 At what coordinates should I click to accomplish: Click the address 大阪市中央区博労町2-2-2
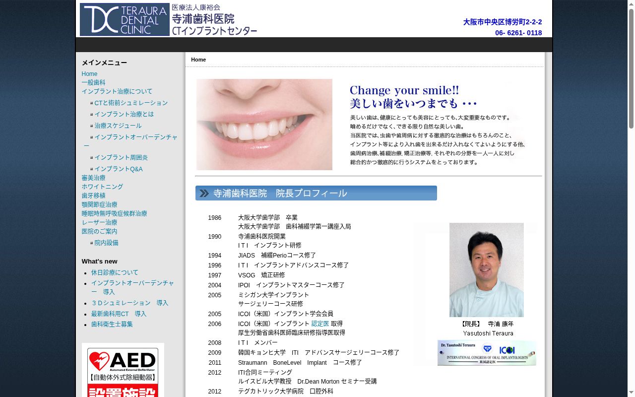(503, 22)
